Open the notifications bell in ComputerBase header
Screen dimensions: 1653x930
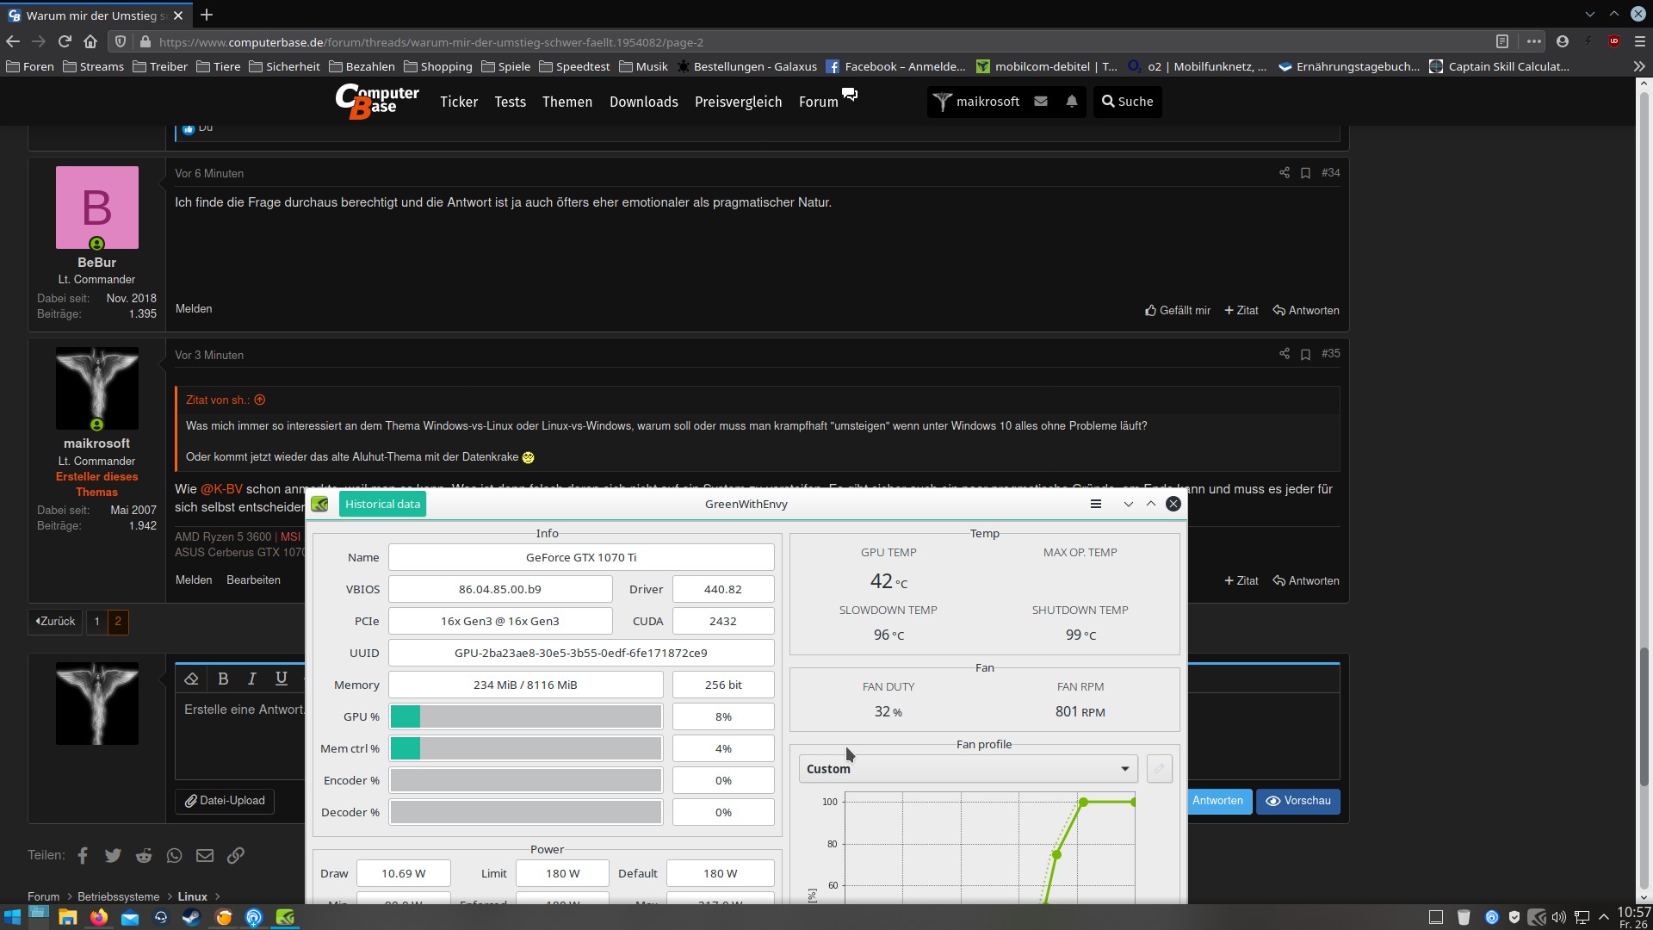[x=1071, y=102]
